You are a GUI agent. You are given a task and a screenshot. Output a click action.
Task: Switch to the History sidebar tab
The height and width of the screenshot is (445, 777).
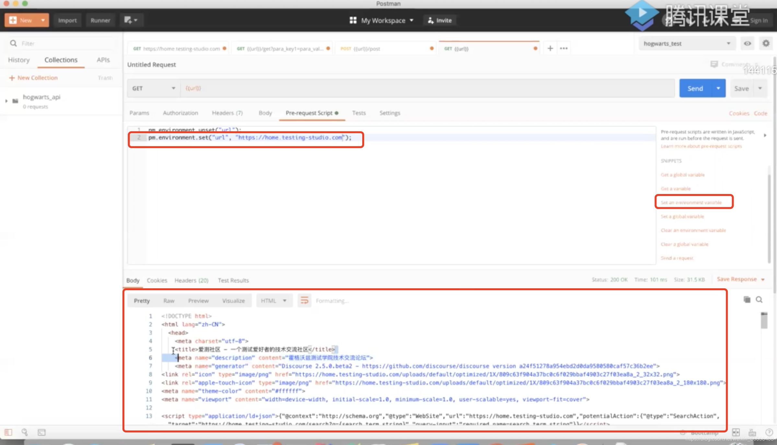pyautogui.click(x=19, y=60)
